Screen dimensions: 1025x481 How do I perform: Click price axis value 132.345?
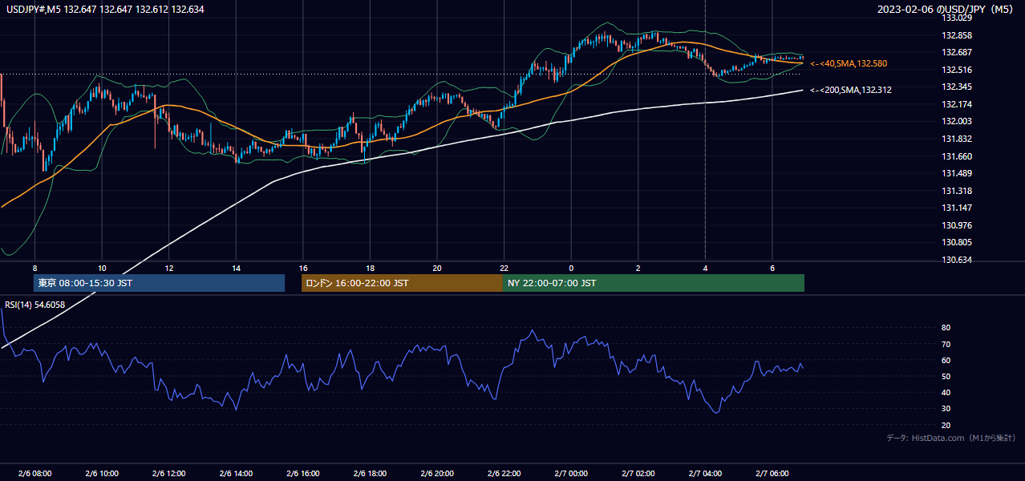click(958, 87)
